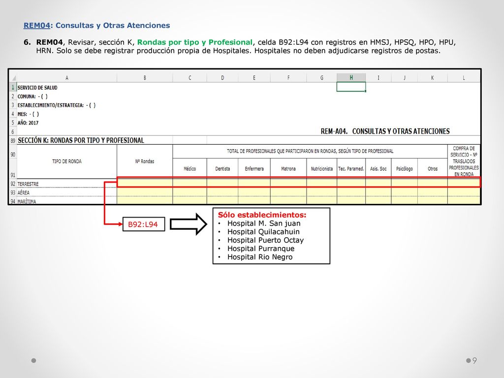Click 'Hospital Rio Negro' list item
This screenshot has width=504, height=378.
(x=260, y=257)
